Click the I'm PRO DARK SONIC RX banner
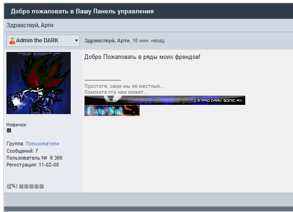The image size is (293, 212). (x=165, y=100)
